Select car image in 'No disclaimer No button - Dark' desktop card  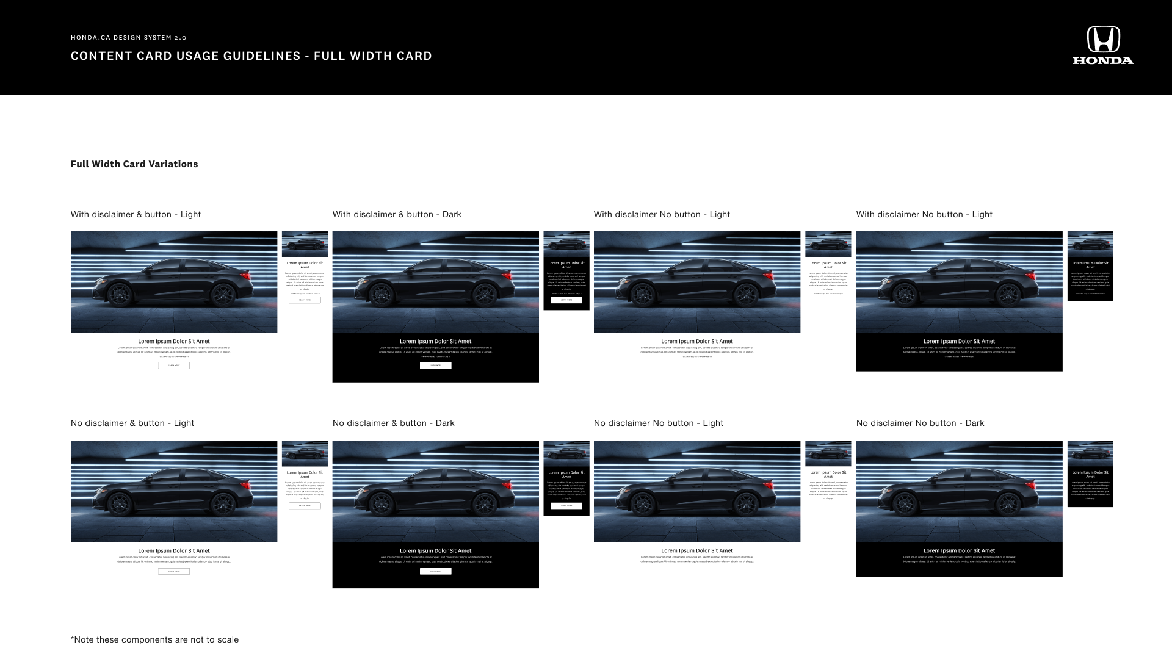pyautogui.click(x=959, y=491)
